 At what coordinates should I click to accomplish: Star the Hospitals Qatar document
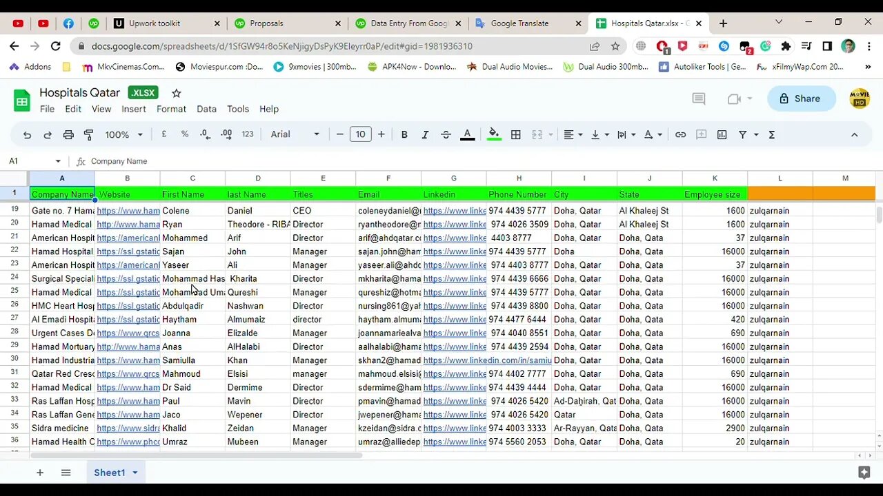(177, 93)
